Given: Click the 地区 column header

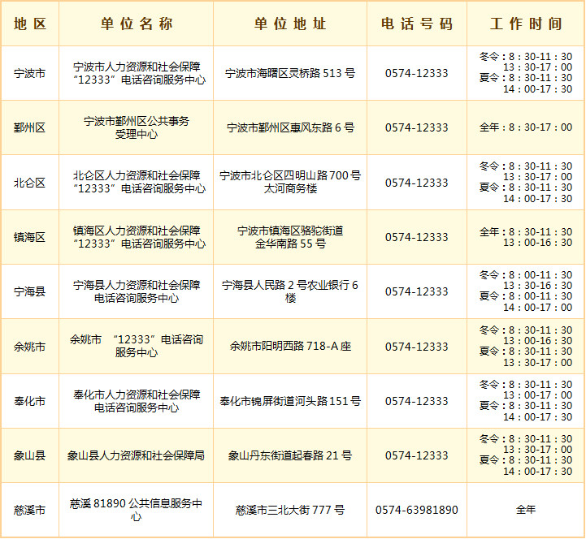Looking at the screenshot, I should tap(30, 24).
